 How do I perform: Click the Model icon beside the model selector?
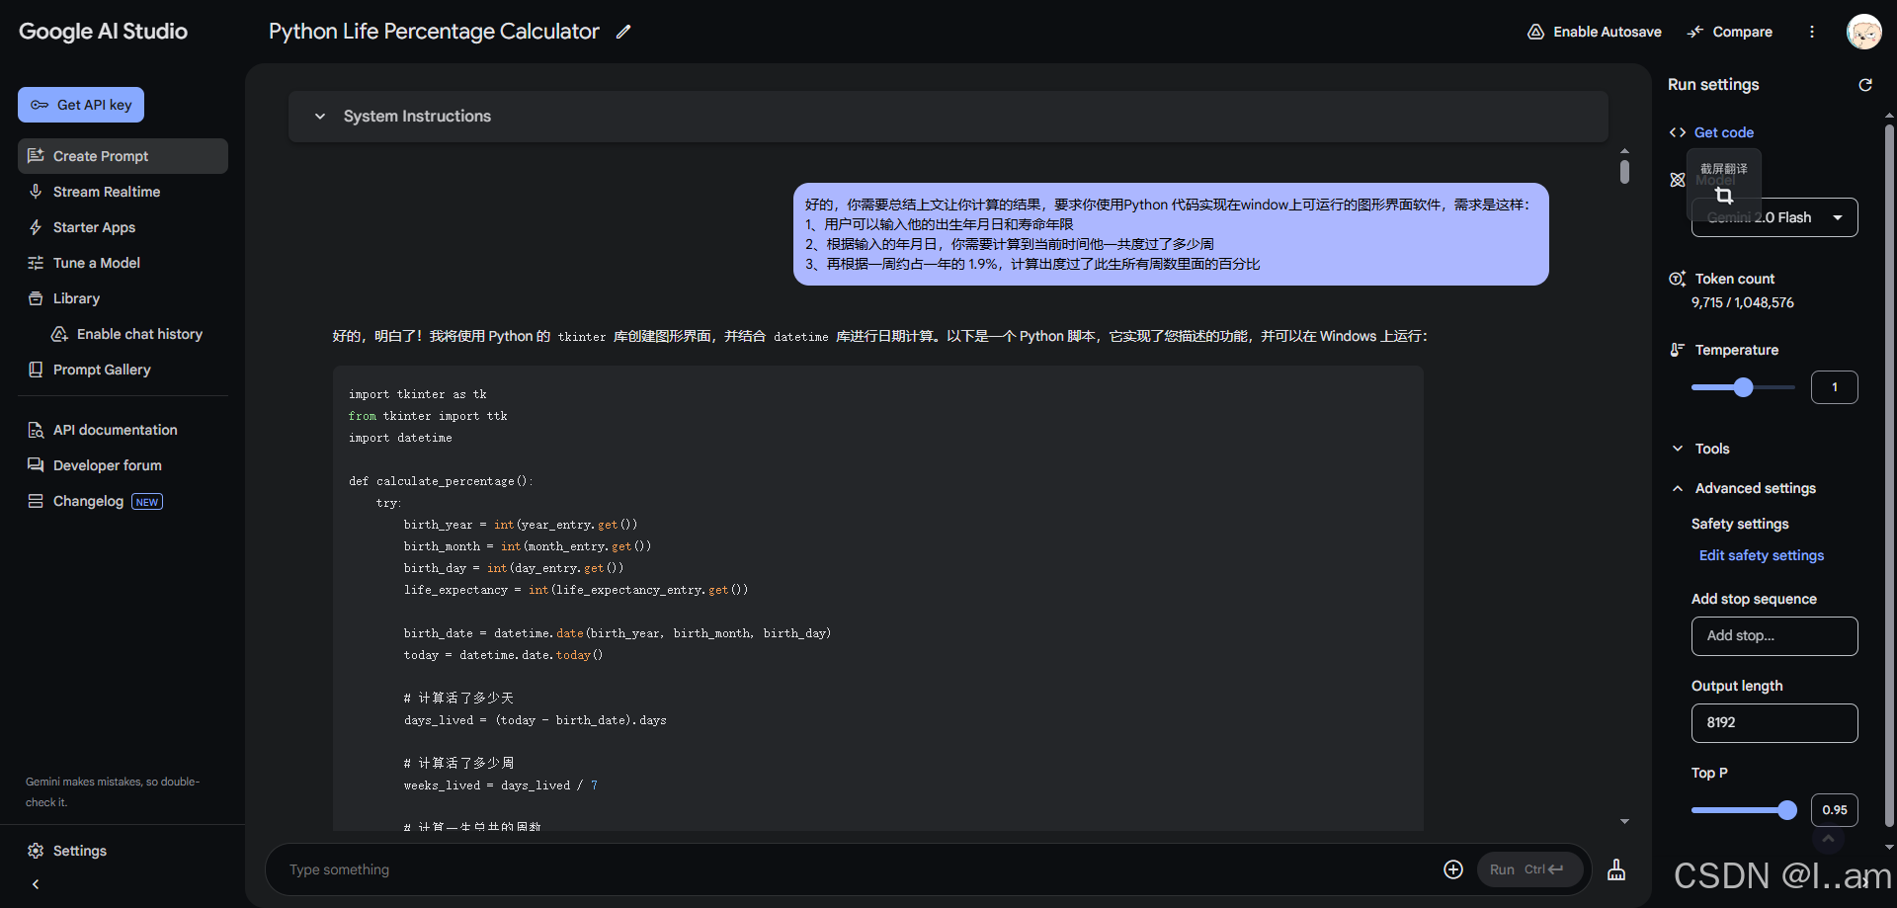(1678, 180)
